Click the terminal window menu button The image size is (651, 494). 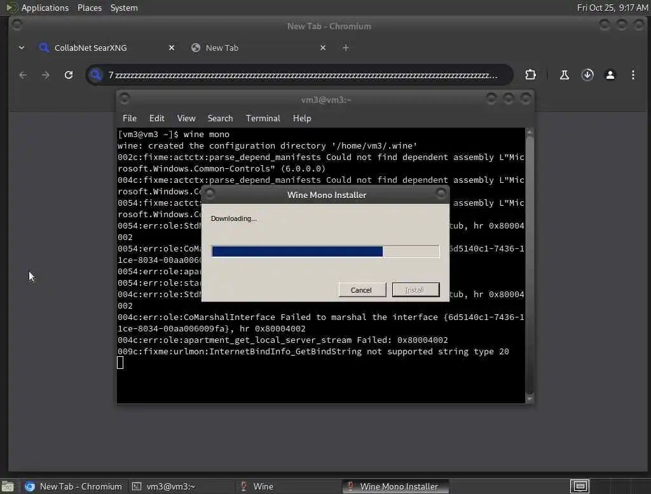point(124,98)
